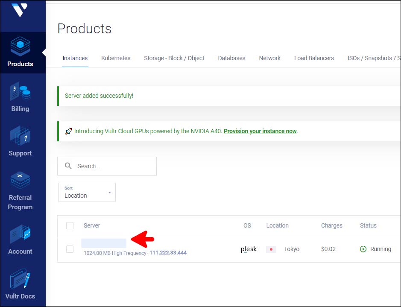Click the Charges column header
This screenshot has width=401, height=307.
[331, 225]
